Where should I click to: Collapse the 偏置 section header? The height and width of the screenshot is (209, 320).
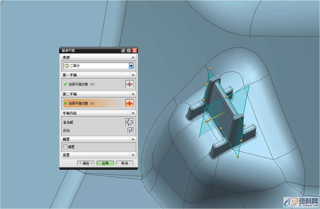(x=133, y=139)
